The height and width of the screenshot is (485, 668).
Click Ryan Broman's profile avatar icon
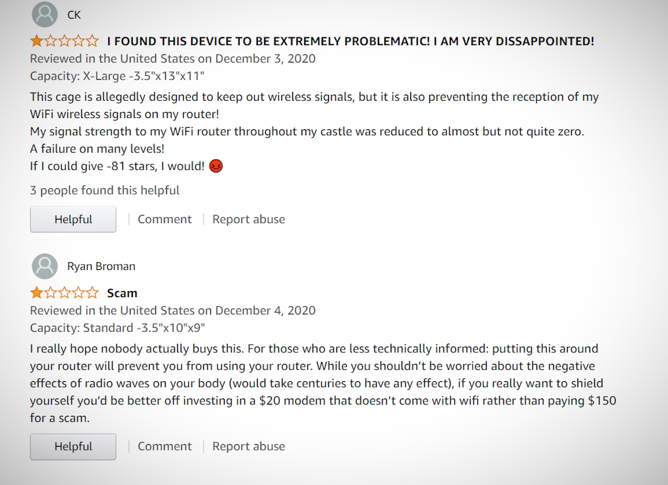[x=44, y=266]
